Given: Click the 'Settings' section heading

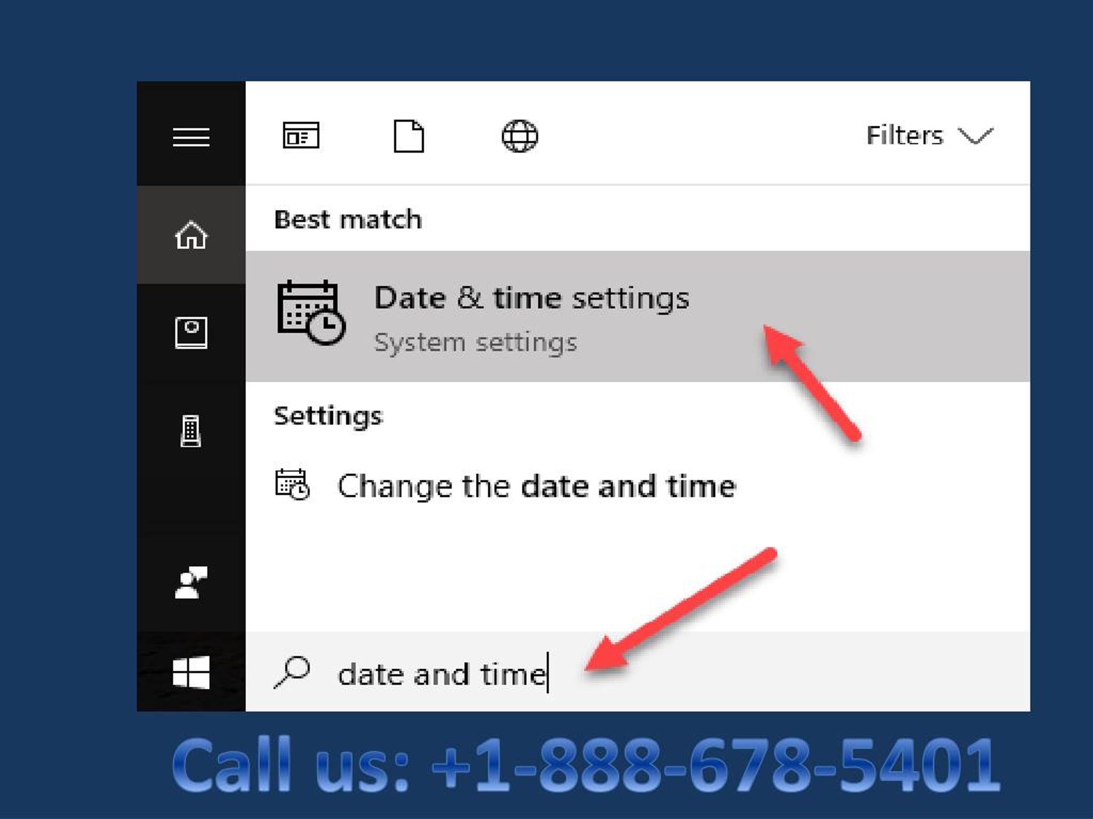Looking at the screenshot, I should (328, 416).
